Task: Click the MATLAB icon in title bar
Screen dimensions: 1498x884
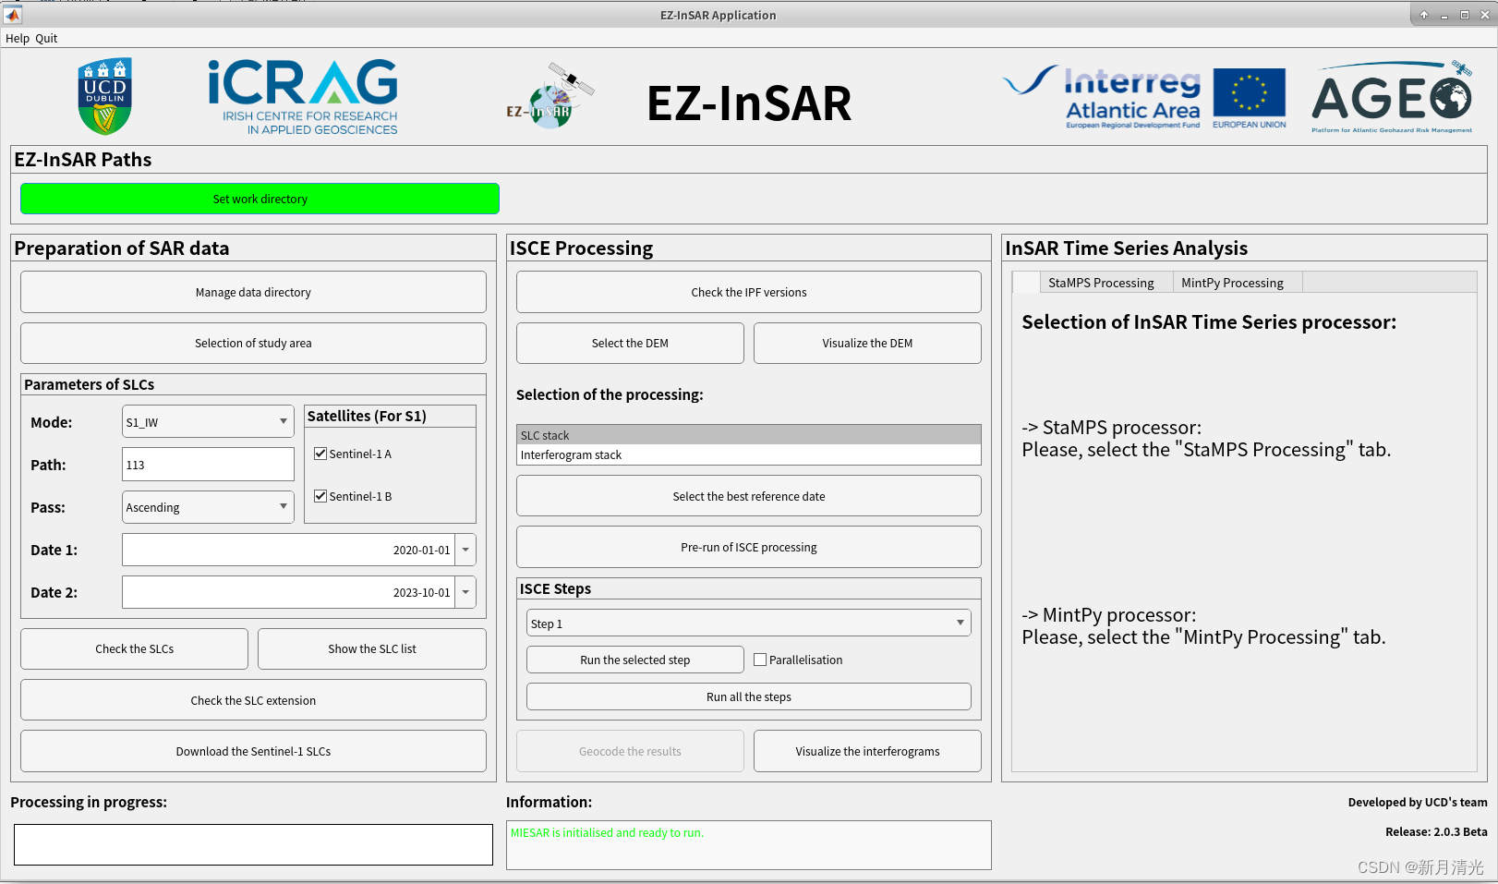Action: click(12, 15)
